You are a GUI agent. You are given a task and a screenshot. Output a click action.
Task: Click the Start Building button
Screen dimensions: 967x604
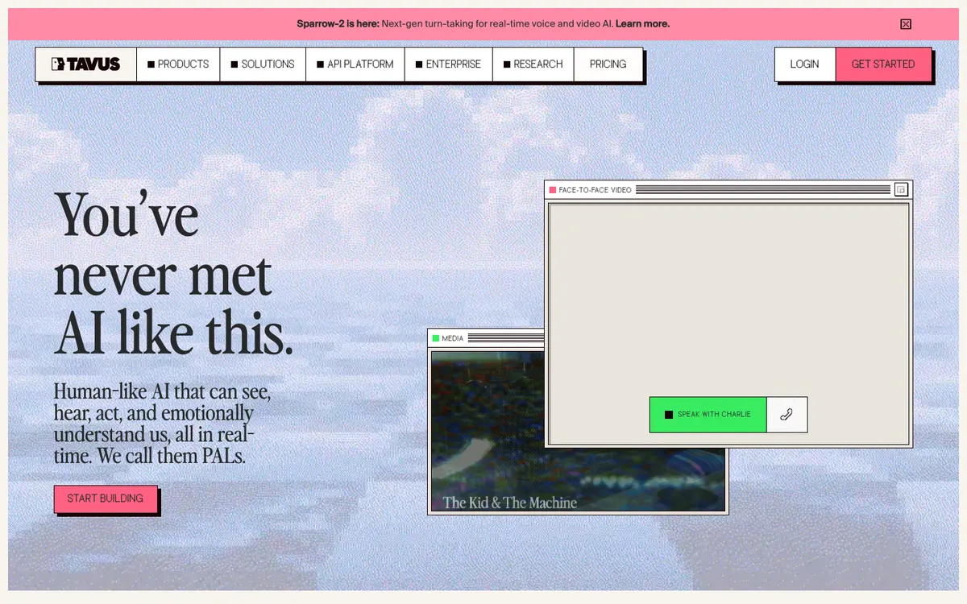[106, 499]
